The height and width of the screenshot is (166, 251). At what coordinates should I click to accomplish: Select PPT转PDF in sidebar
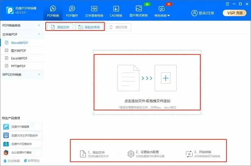pyautogui.click(x=22, y=66)
